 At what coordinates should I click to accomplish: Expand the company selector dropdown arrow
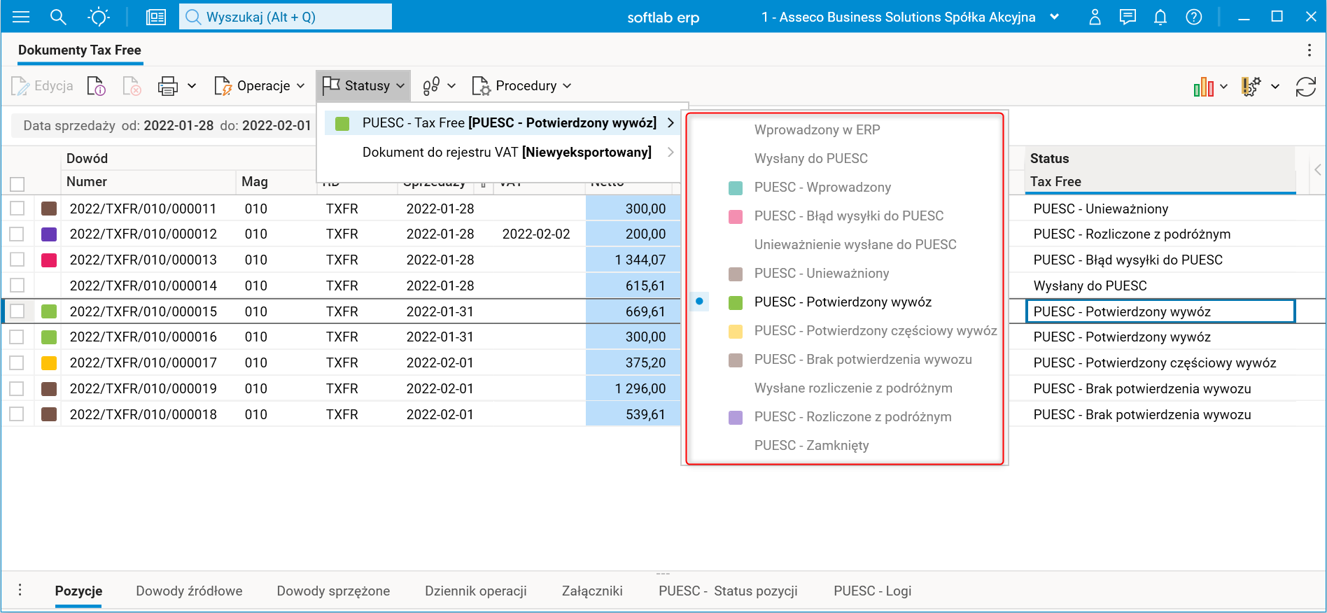tap(1055, 17)
